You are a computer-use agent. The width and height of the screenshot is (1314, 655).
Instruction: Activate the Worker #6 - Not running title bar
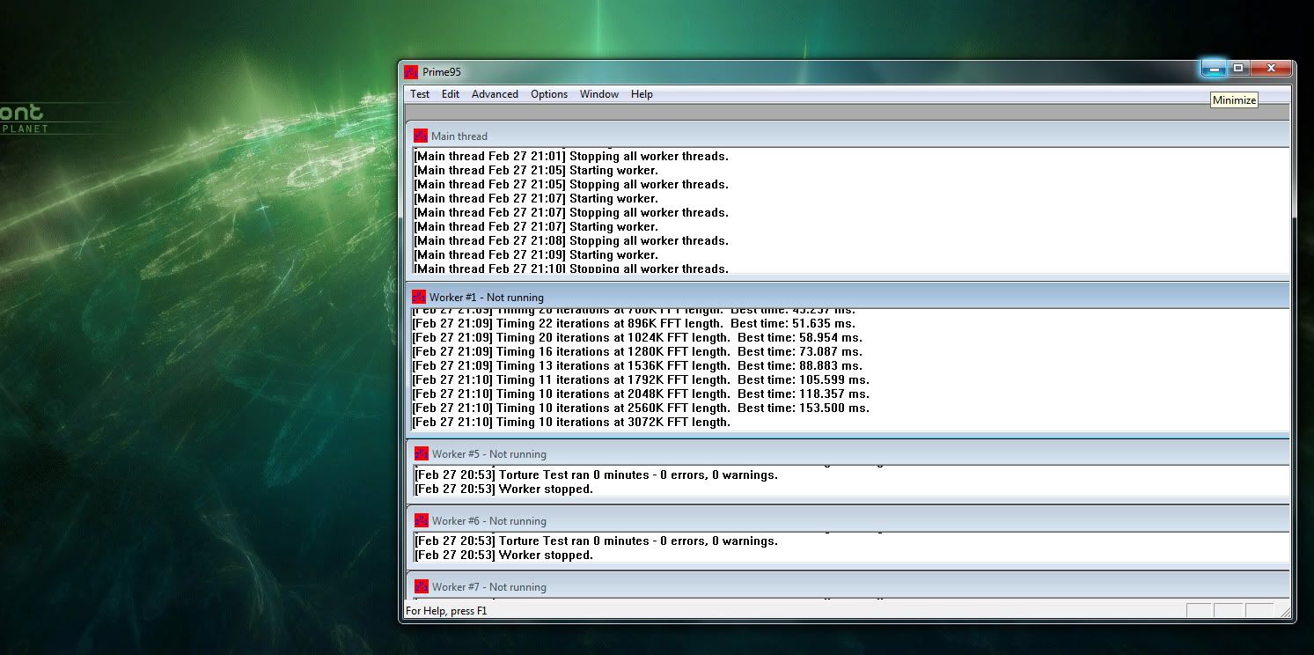pos(848,520)
